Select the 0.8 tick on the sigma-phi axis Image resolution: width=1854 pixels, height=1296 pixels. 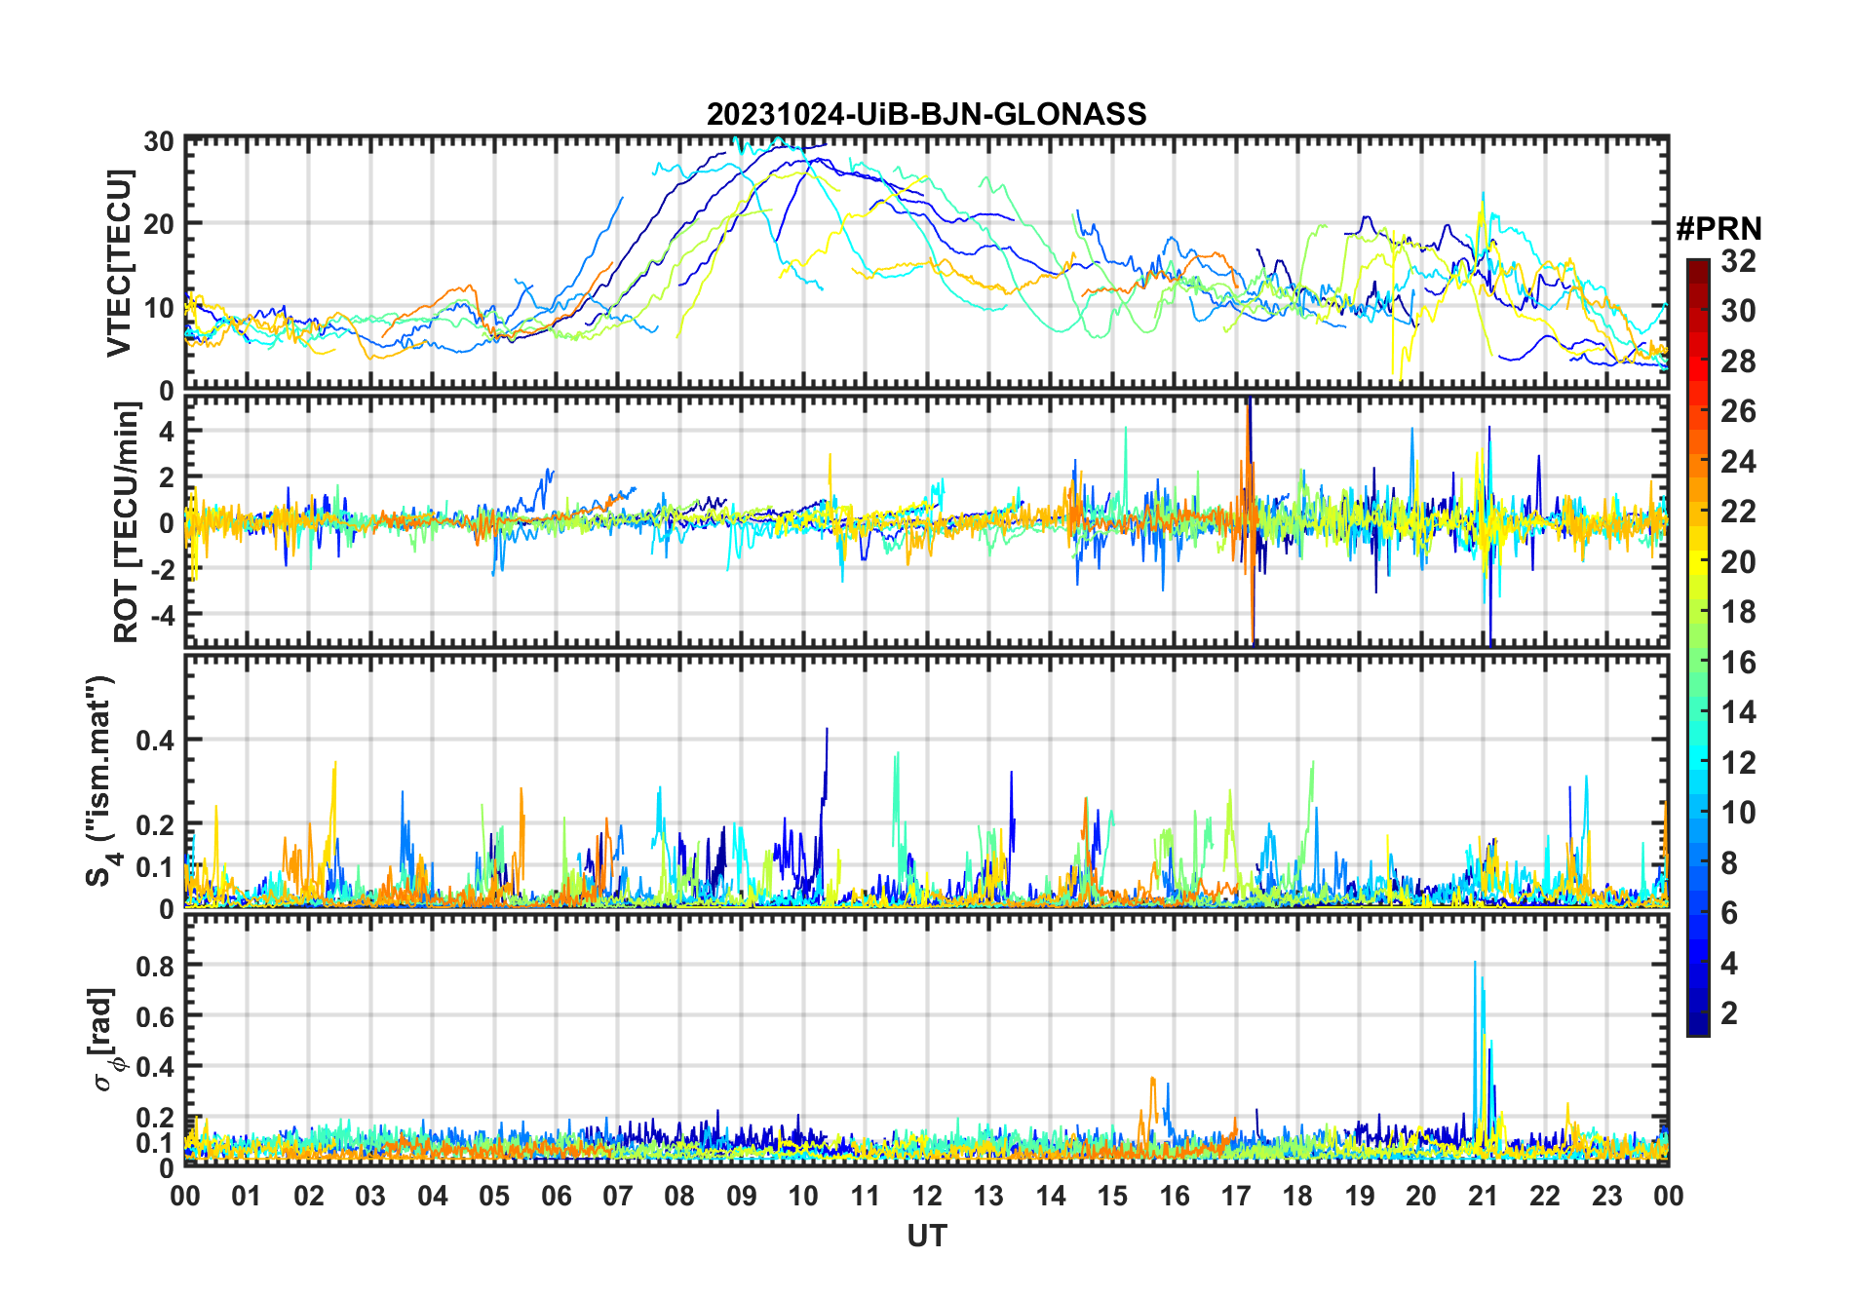[x=154, y=966]
